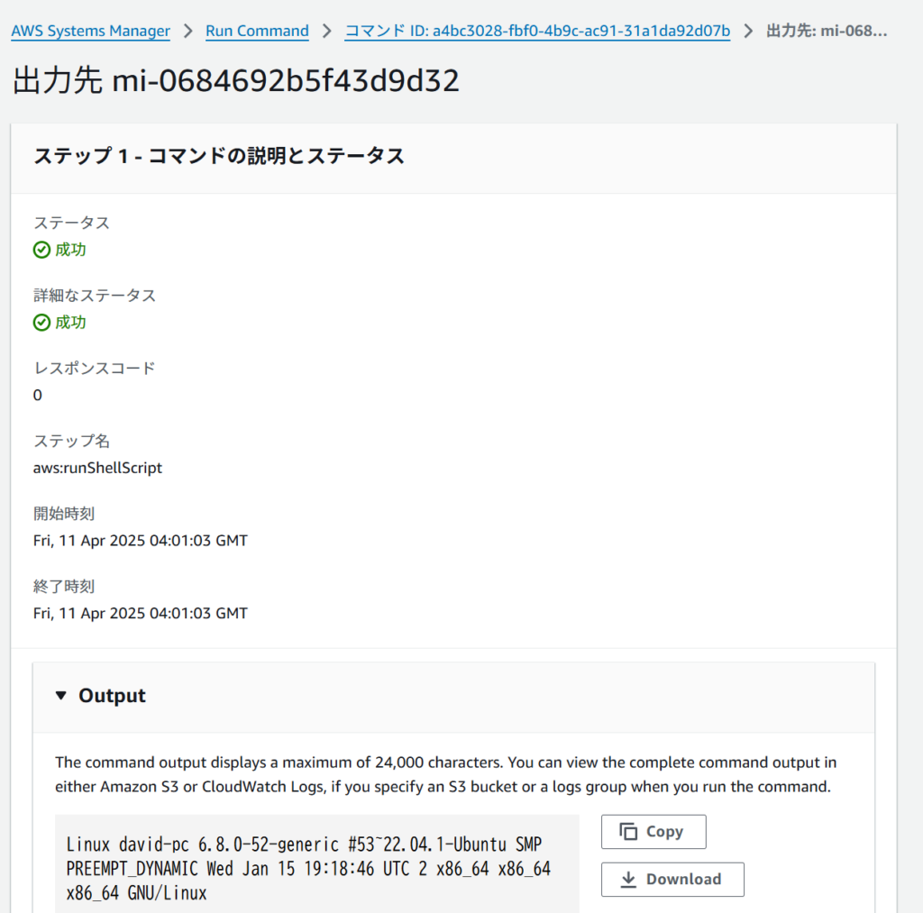
Task: Click the レスポンスコード label
Action: click(94, 368)
